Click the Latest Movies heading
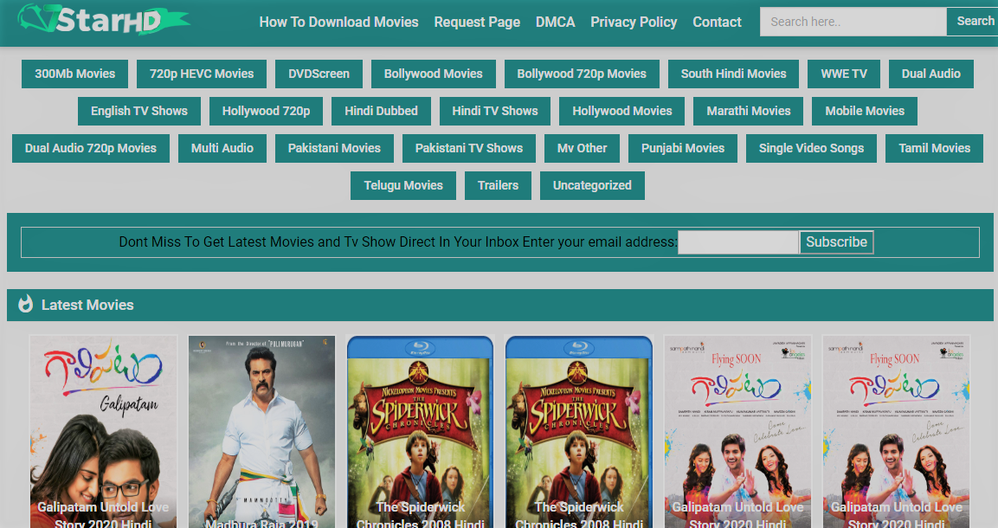Screen dimensions: 998x528 click(x=87, y=305)
